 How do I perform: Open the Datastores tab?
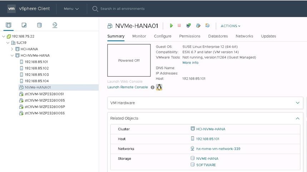[218, 36]
